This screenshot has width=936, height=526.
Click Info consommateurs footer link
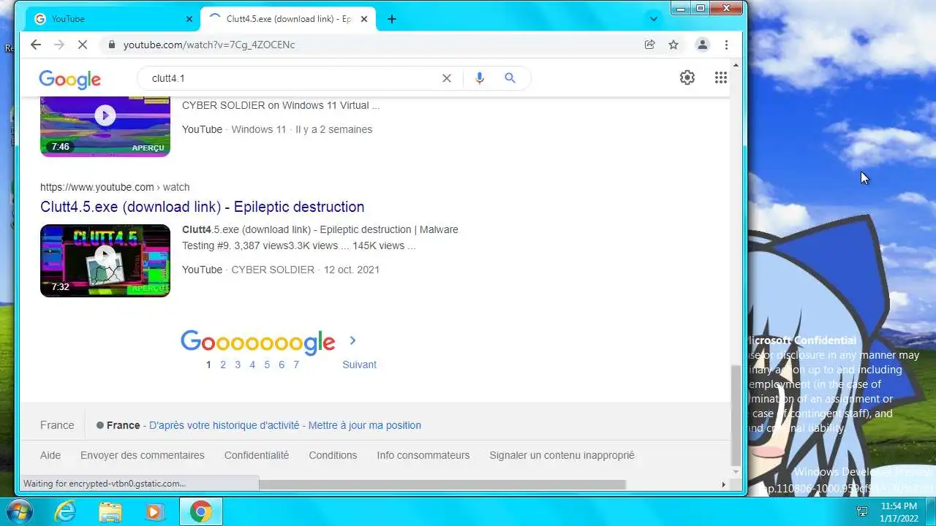423,455
